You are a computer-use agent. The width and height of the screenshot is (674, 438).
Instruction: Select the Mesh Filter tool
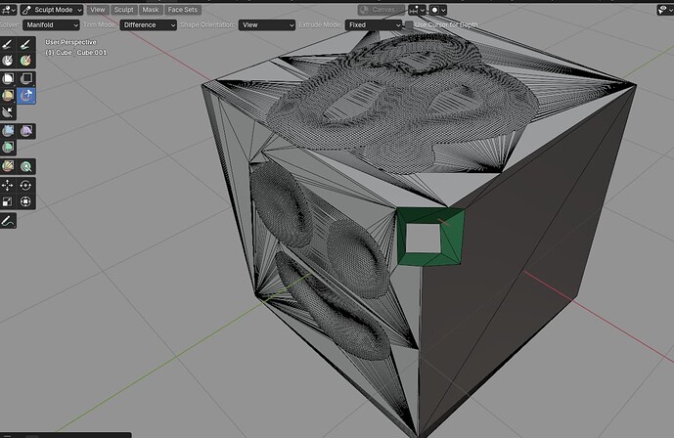[8, 131]
